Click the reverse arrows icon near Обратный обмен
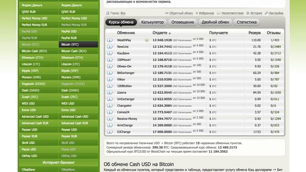306x172 pixels. click(167, 13)
